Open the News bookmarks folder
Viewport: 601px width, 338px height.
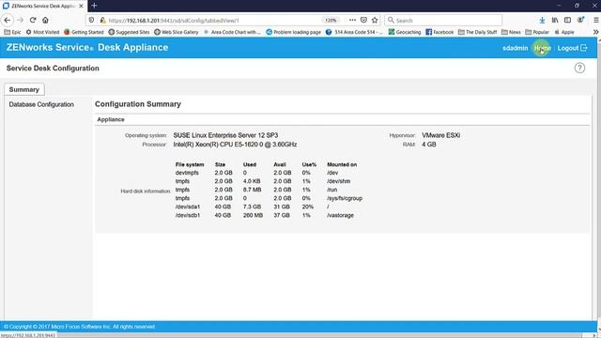tap(511, 32)
